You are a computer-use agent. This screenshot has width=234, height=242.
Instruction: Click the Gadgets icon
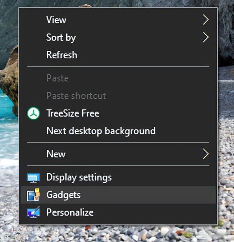(x=34, y=195)
